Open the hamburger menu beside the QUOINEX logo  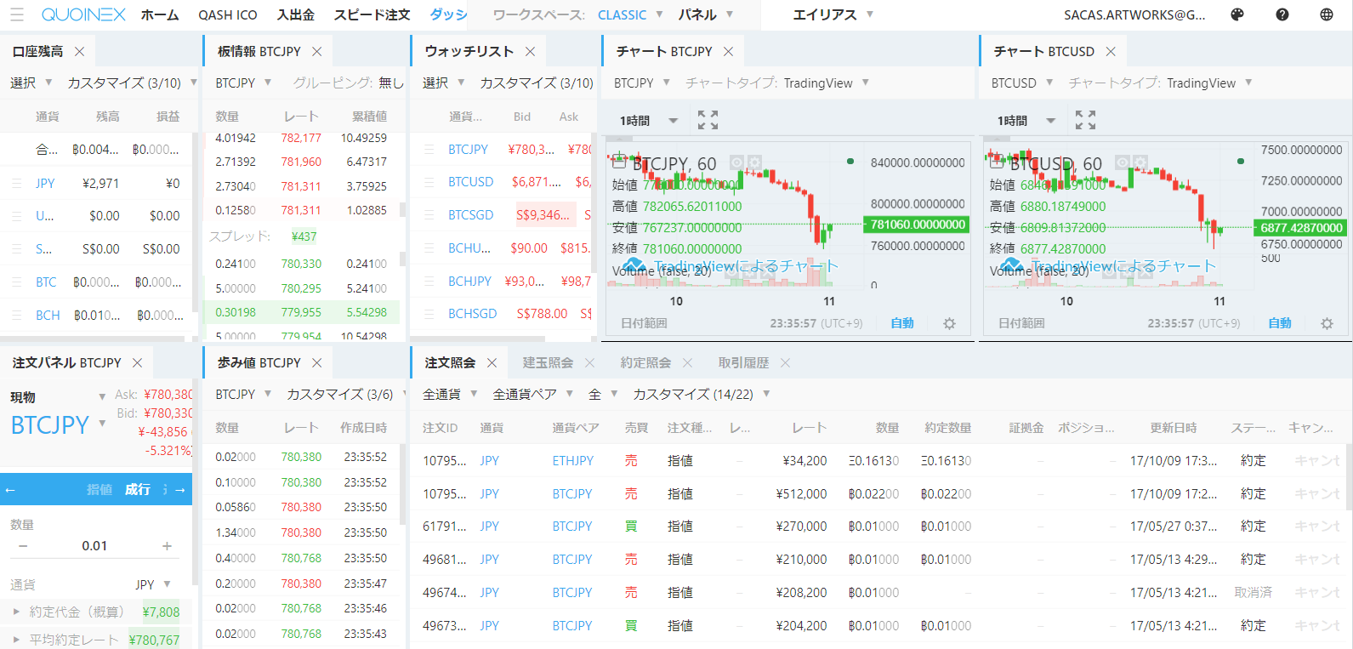point(17,14)
